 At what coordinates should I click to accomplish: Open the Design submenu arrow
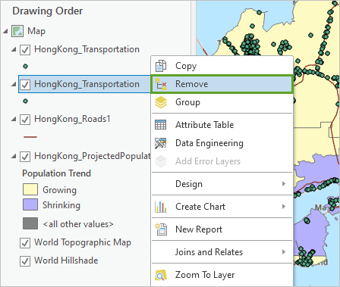coord(284,184)
